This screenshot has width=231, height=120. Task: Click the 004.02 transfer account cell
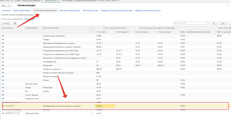tap(125, 69)
